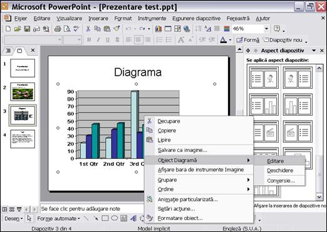Open the Inserare menu
This screenshot has height=232, width=327.
[x=98, y=19]
